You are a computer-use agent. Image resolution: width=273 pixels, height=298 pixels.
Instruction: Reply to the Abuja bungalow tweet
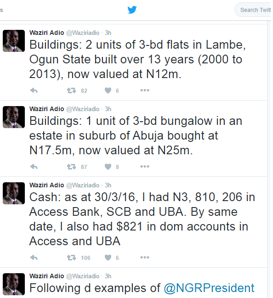[x=34, y=167]
